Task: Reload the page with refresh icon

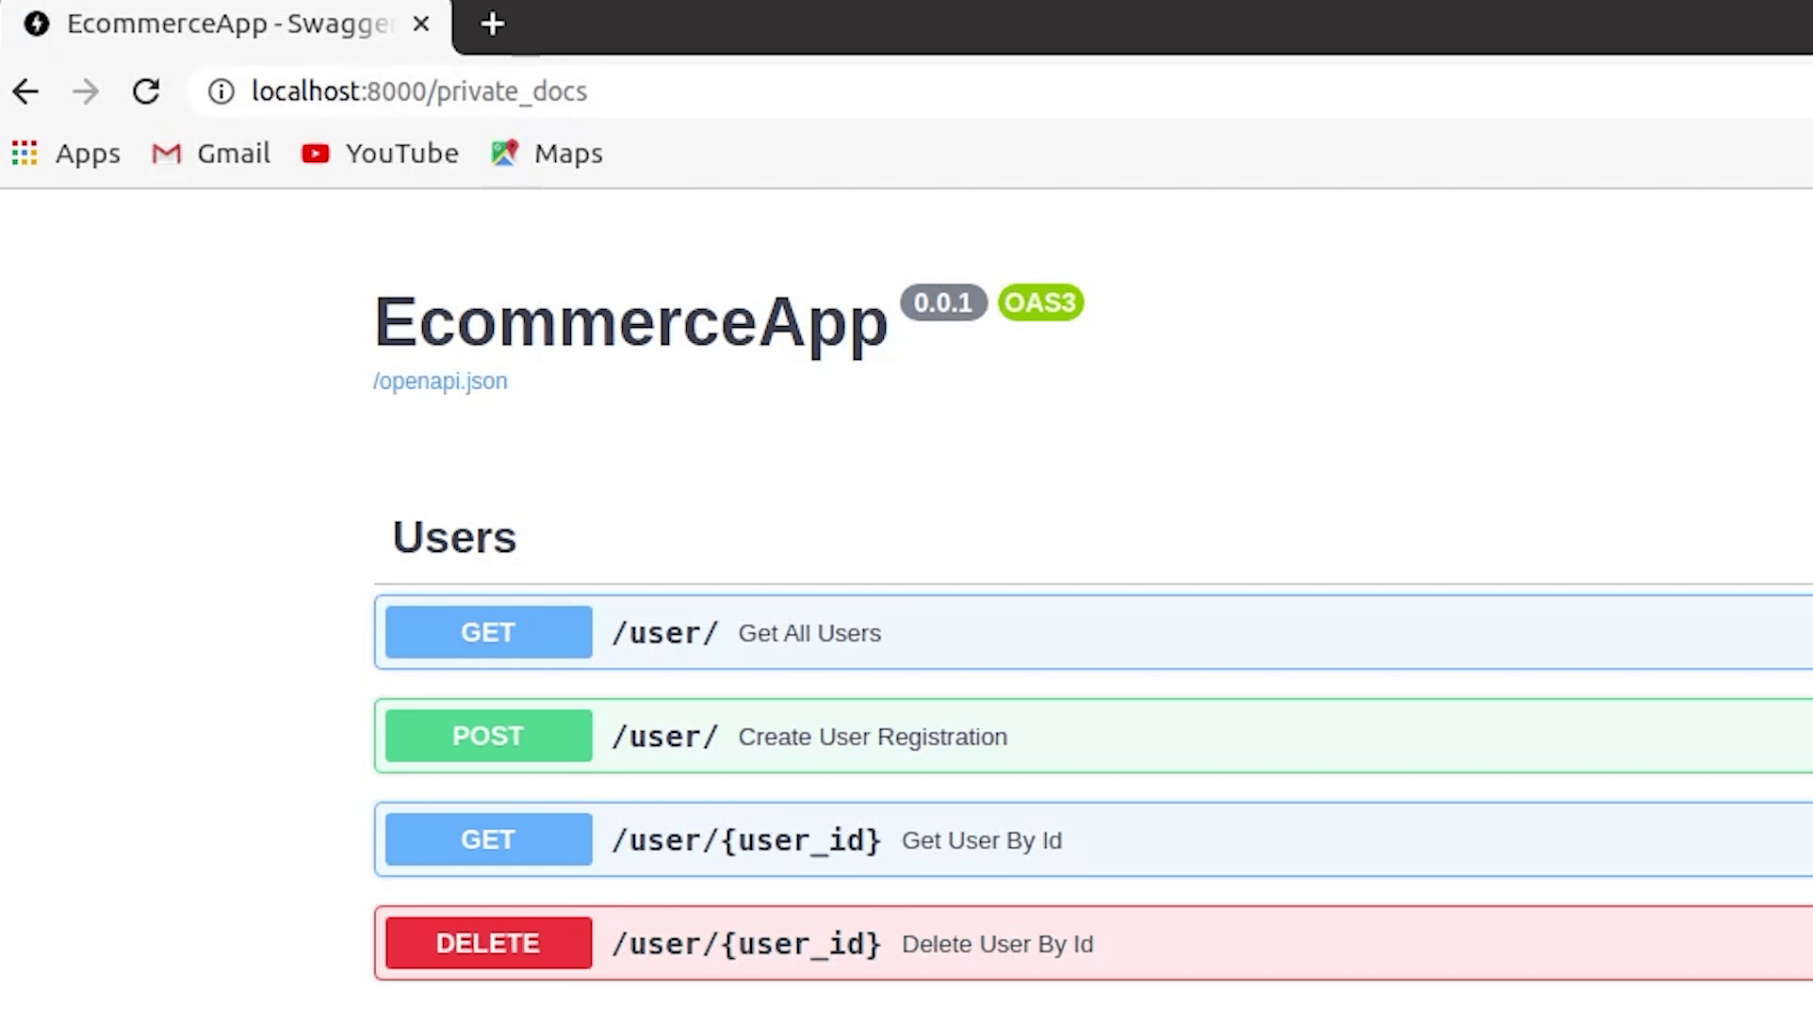Action: point(146,91)
